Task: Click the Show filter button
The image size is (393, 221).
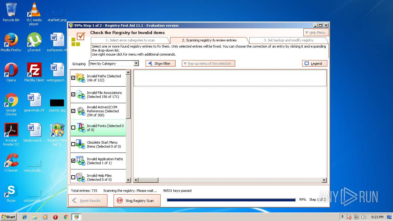Action: click(161, 64)
